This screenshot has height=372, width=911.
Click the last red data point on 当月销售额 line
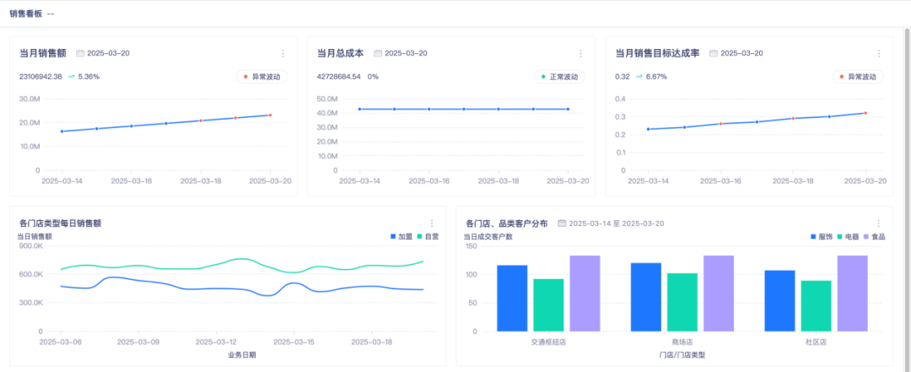tap(270, 115)
